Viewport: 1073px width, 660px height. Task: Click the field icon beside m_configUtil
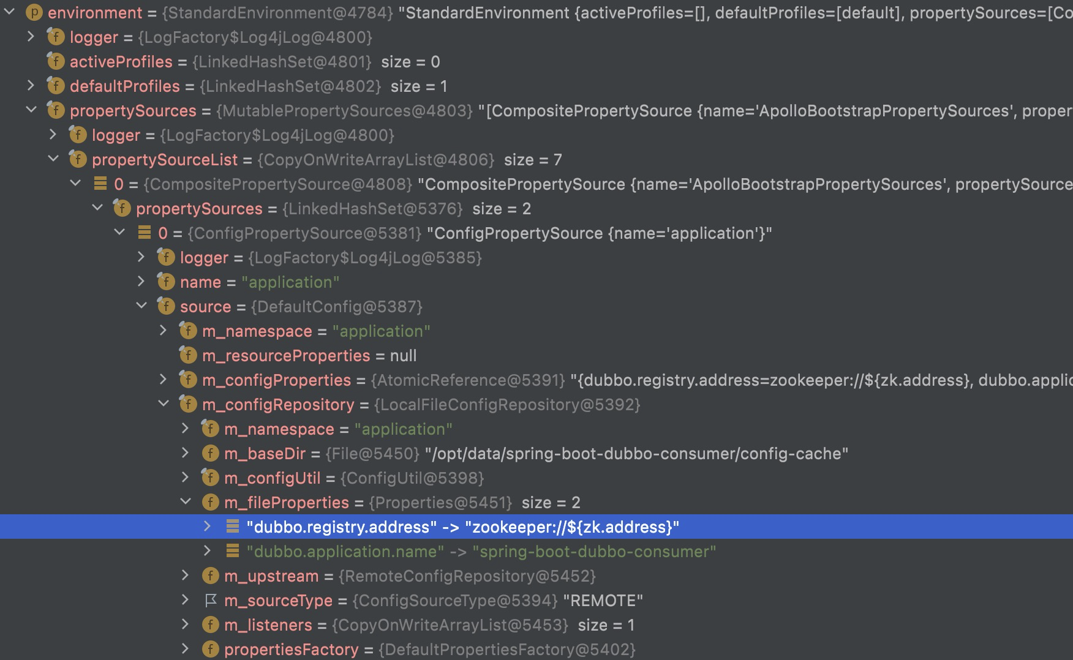click(x=210, y=478)
